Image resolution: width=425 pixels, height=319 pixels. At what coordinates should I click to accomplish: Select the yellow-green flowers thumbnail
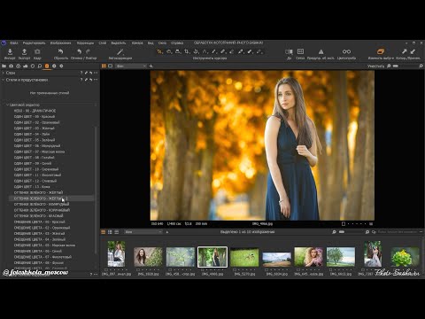[x=405, y=257]
